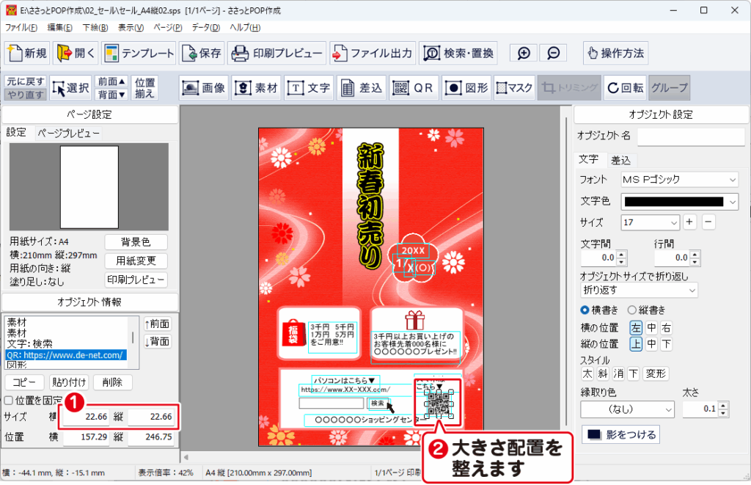Open the フォント dropdown list
The height and width of the screenshot is (485, 751).
pyautogui.click(x=679, y=180)
